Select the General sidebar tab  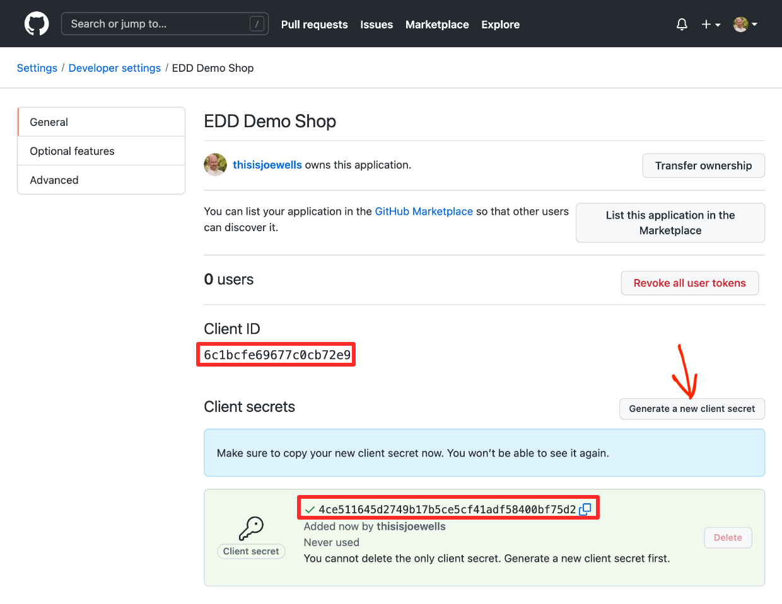(102, 122)
